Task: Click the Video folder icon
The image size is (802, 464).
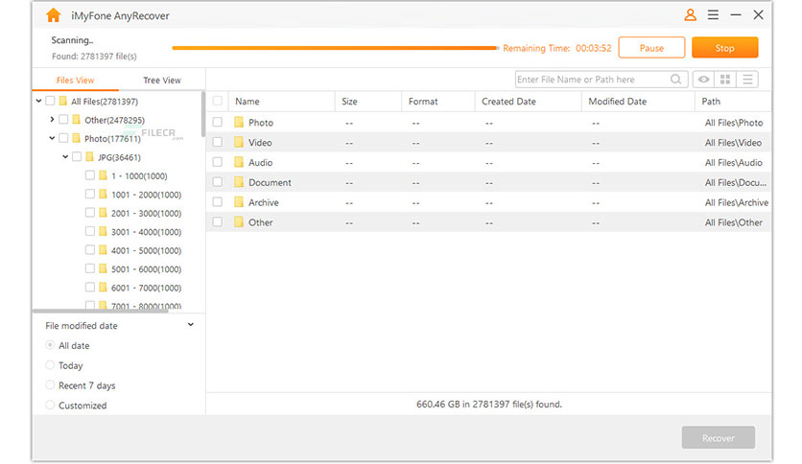Action: point(239,143)
